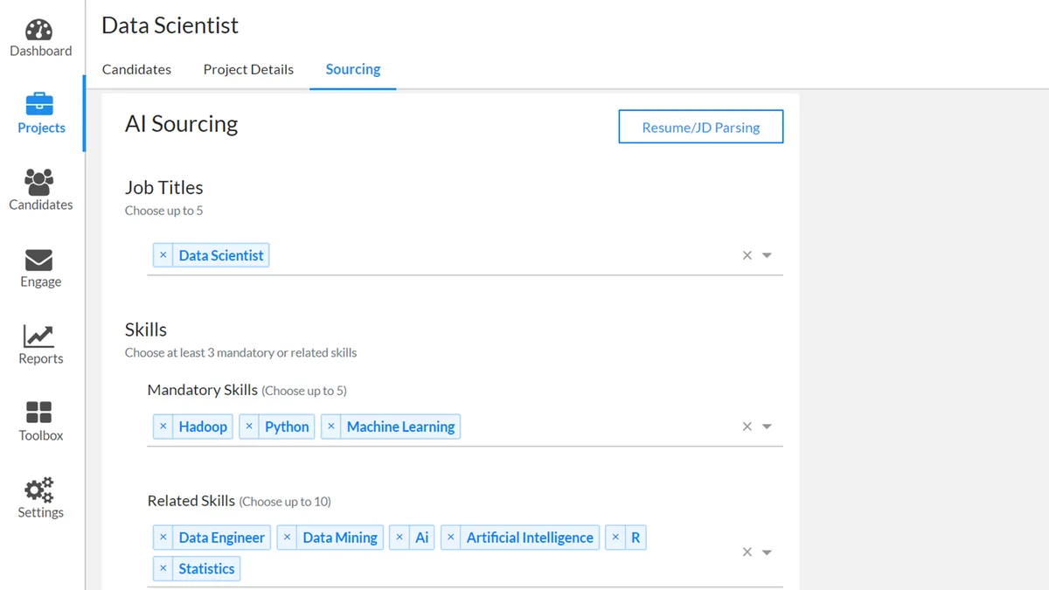Select the Projects briefcase icon
Image resolution: width=1049 pixels, height=590 pixels.
point(39,104)
